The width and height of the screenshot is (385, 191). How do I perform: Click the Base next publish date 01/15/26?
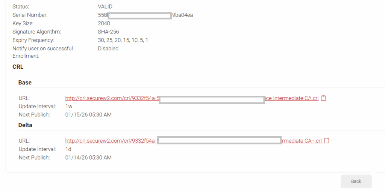[x=88, y=114]
